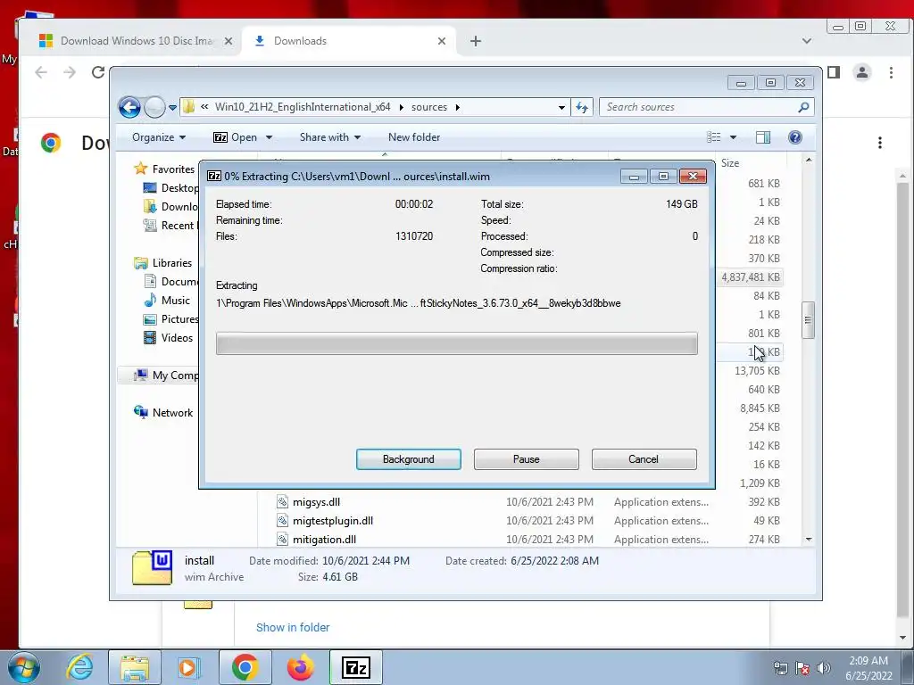The image size is (914, 685).
Task: Click the Explorer help icon
Action: (795, 137)
